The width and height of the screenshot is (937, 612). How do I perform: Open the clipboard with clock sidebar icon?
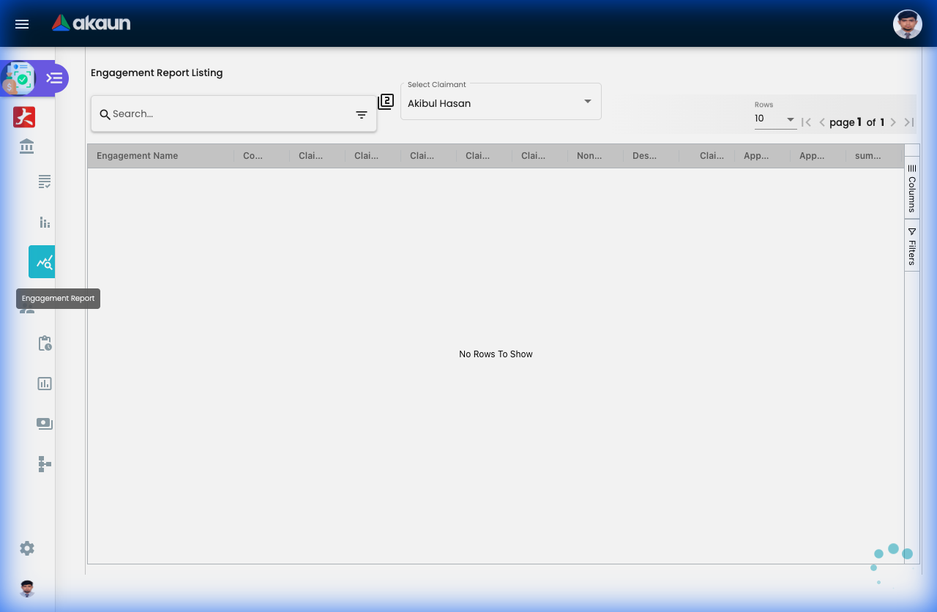pos(44,343)
